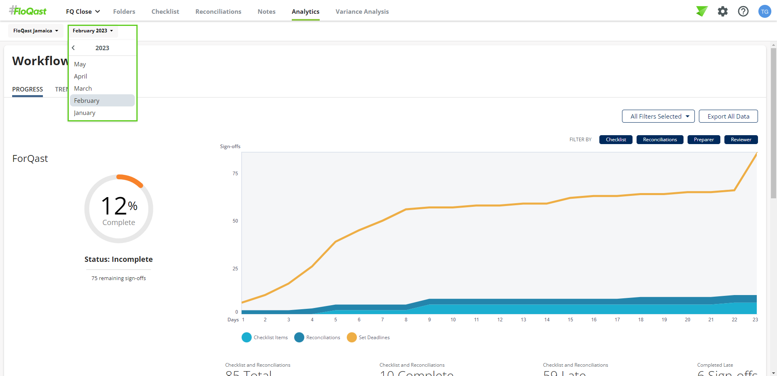This screenshot has width=777, height=376.
Task: Select January in the month list
Action: (x=102, y=113)
